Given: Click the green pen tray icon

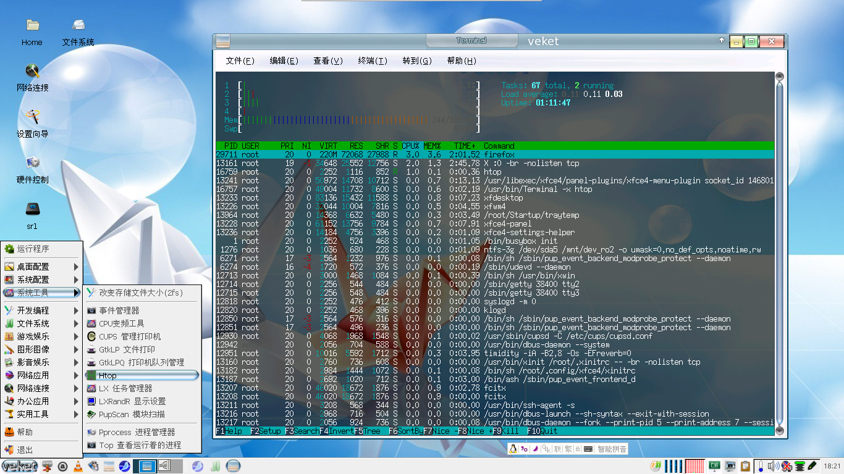Looking at the screenshot, I should pos(813,466).
